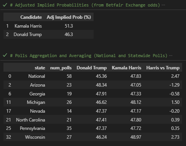Click the Candidate column header

coord(31,17)
